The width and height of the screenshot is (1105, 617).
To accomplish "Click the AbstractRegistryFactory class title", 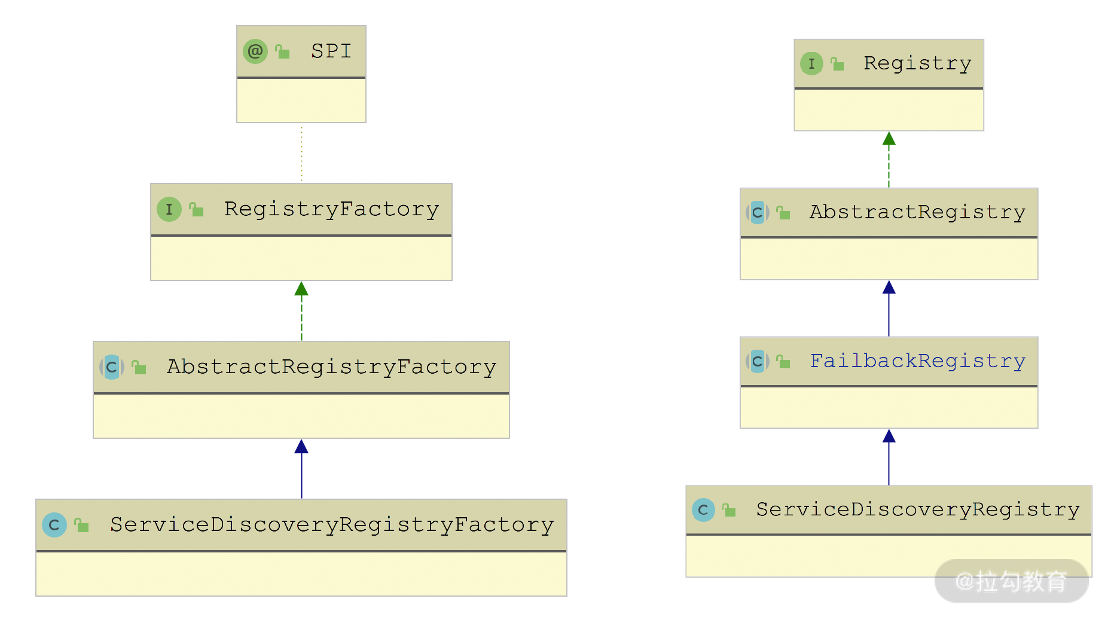I will coord(331,367).
